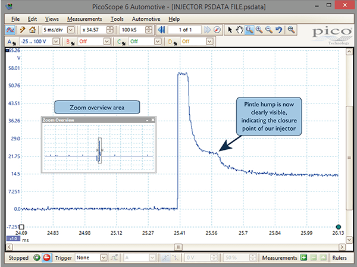Add a measurement with green plus
This screenshot has height=267, width=357.
click(303, 257)
